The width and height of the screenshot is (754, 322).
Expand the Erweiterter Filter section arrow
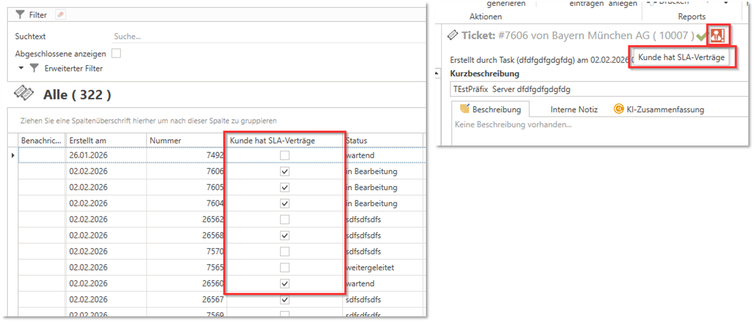tap(21, 68)
